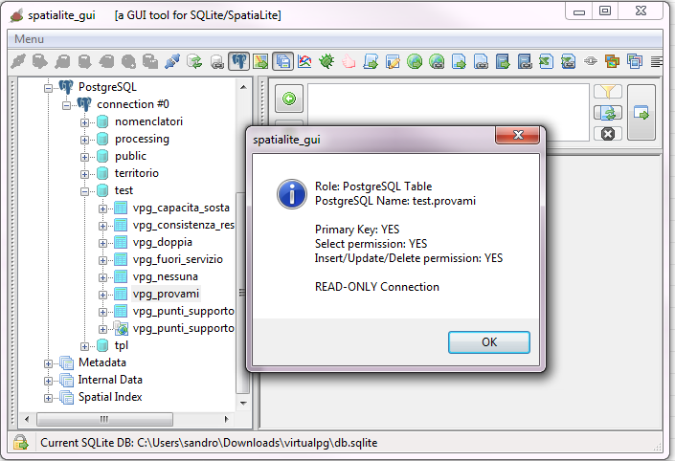Click the plain green globe toolbar icon
The image size is (675, 461).
(415, 61)
